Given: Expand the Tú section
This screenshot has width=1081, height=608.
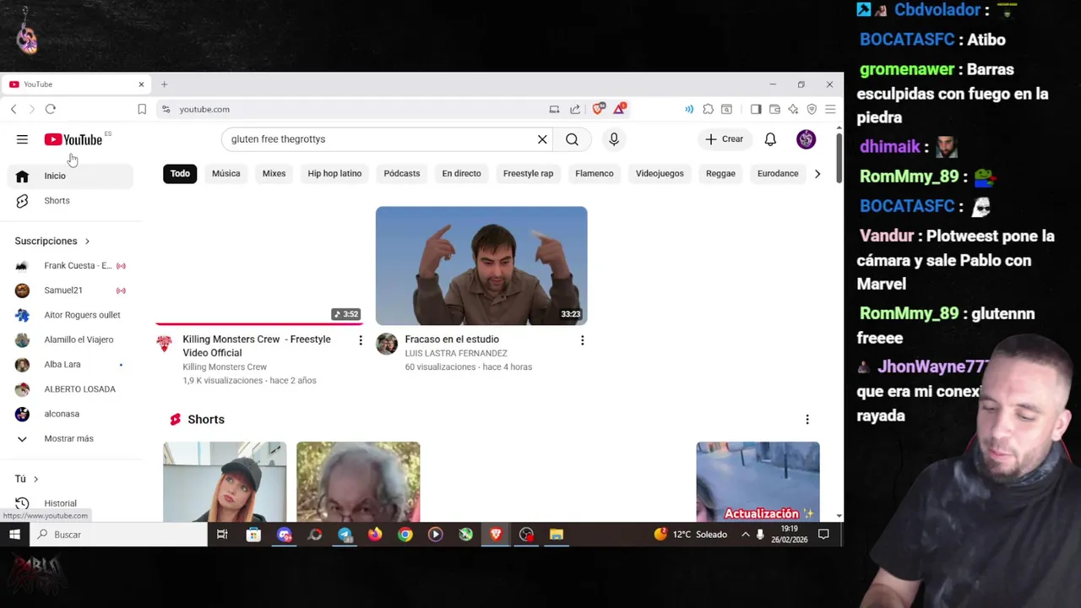Looking at the screenshot, I should point(26,479).
